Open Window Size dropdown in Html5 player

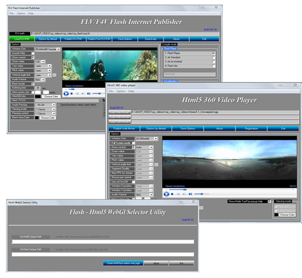point(156,139)
